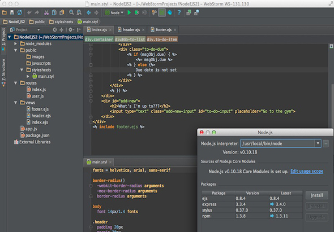Start debugging with the bug icon

pos(137,13)
